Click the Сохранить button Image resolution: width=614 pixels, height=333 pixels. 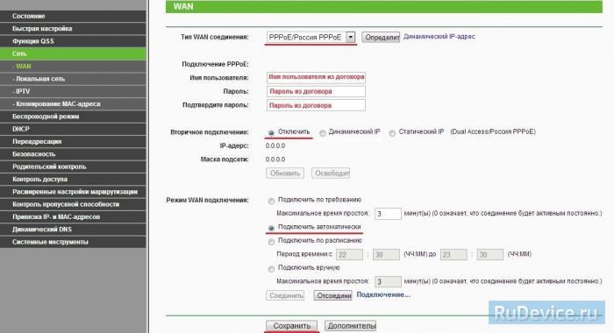pyautogui.click(x=292, y=326)
